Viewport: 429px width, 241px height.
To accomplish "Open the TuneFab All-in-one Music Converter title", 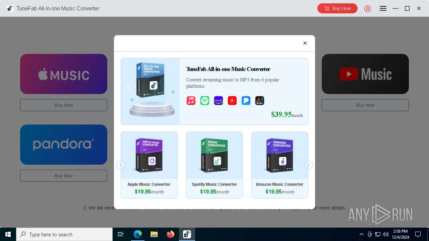I will tap(228, 69).
